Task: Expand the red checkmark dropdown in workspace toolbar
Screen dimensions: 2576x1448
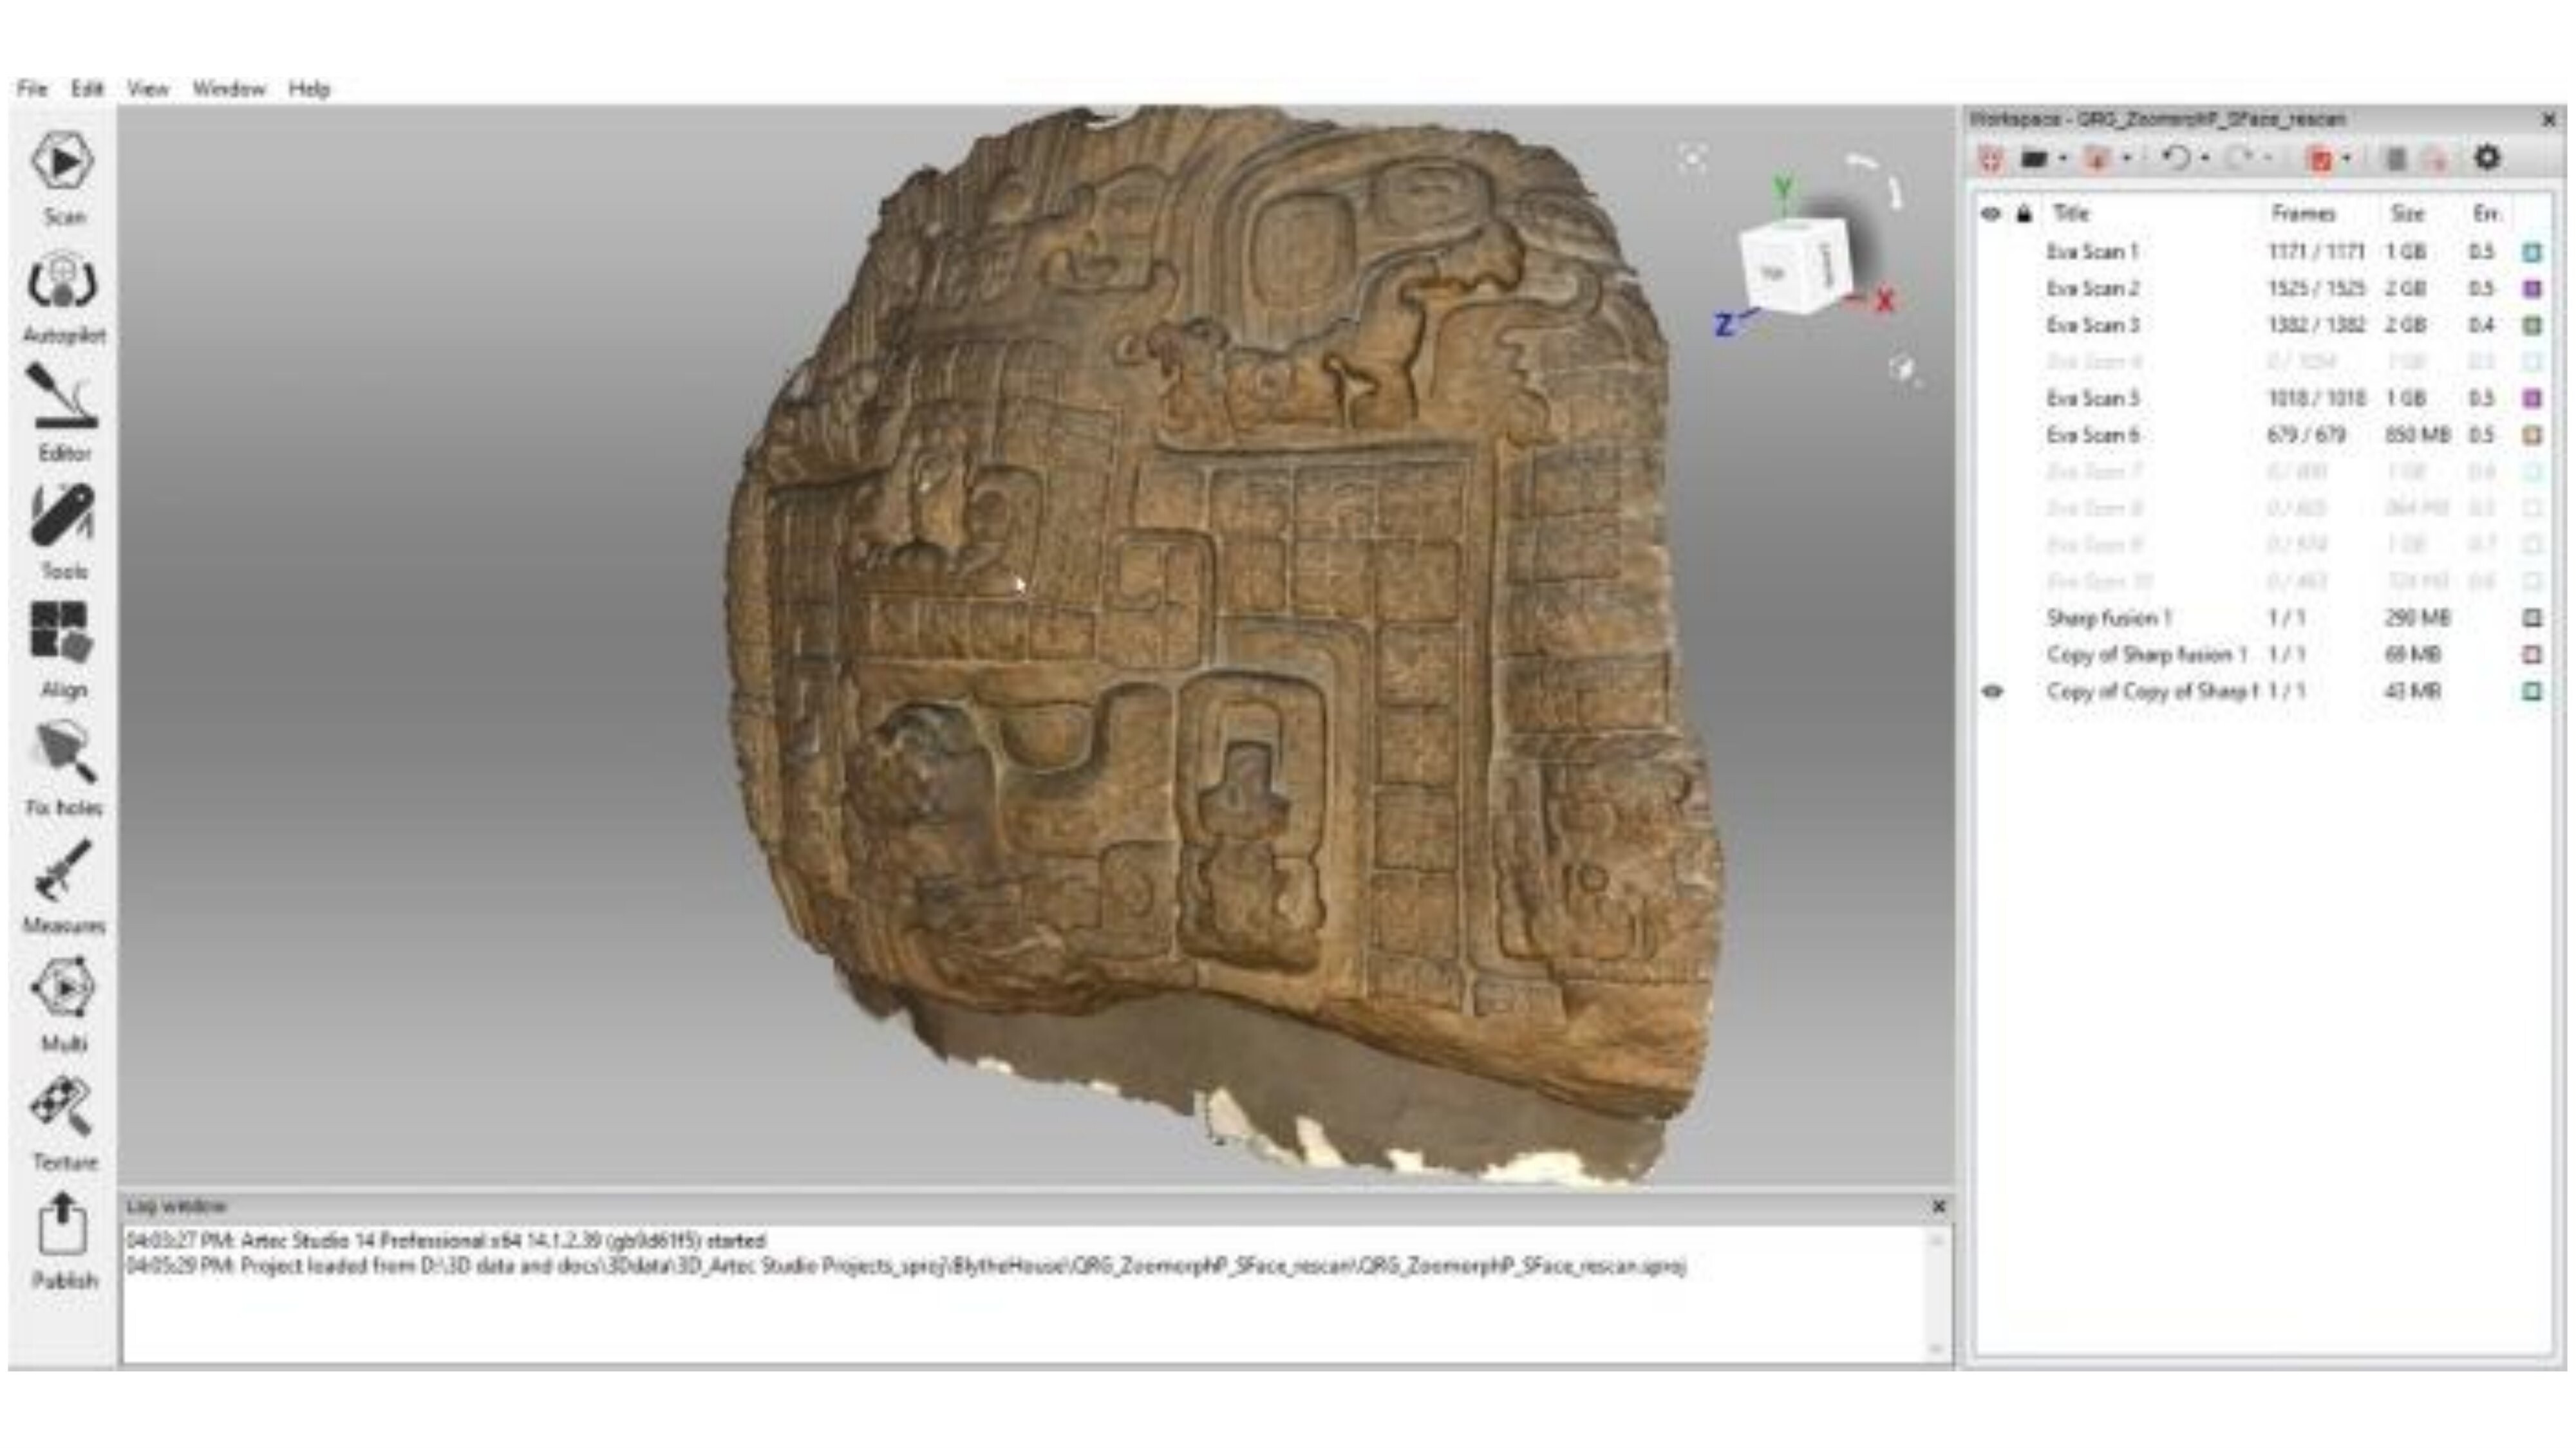Action: click(x=2346, y=159)
